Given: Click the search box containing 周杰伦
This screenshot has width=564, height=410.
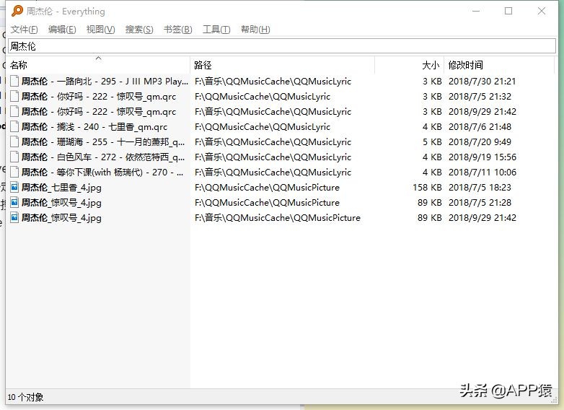Looking at the screenshot, I should [x=282, y=46].
